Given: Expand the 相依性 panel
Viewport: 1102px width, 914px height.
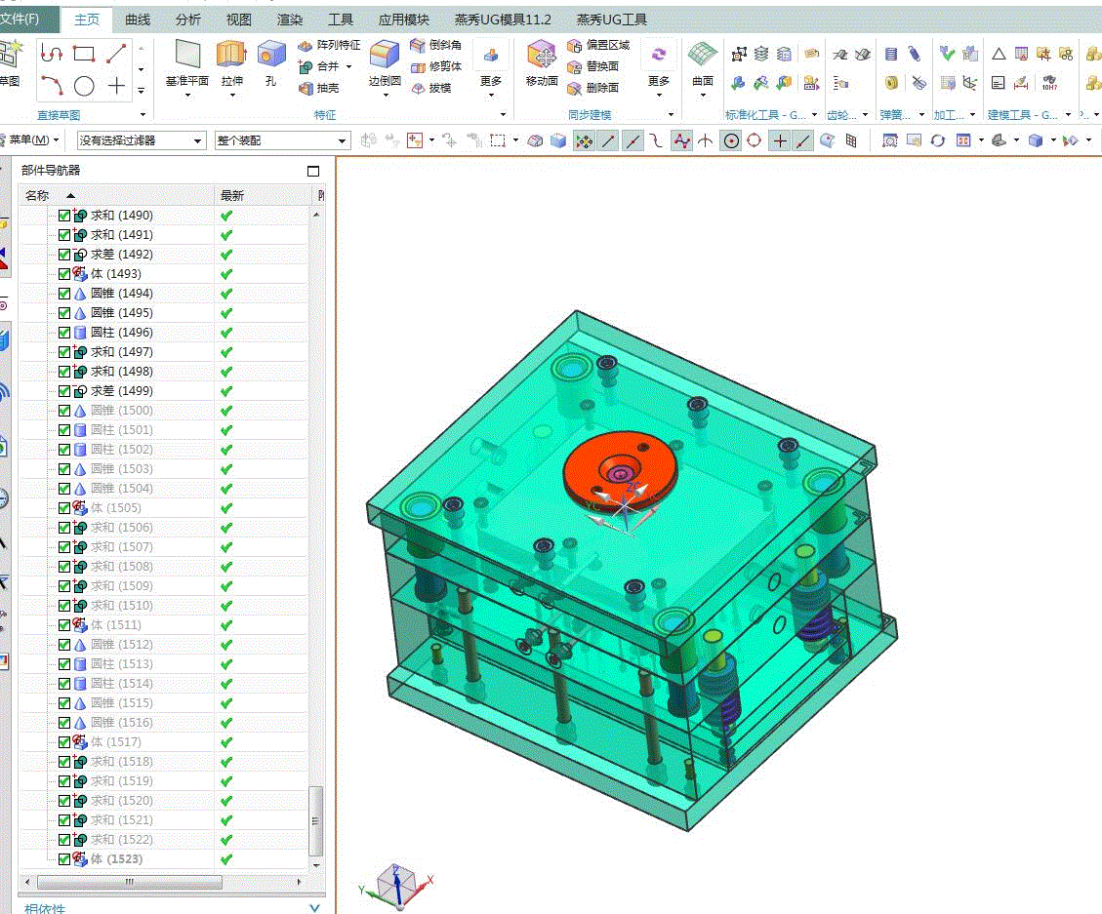Looking at the screenshot, I should point(315,908).
